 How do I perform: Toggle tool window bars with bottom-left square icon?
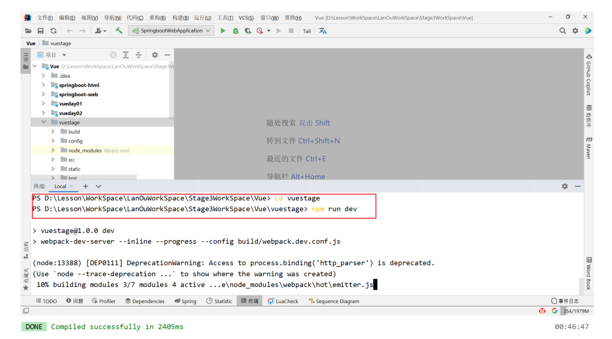pyautogui.click(x=26, y=311)
